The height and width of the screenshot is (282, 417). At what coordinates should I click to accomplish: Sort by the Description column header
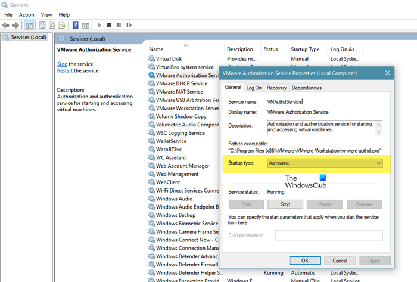point(243,49)
